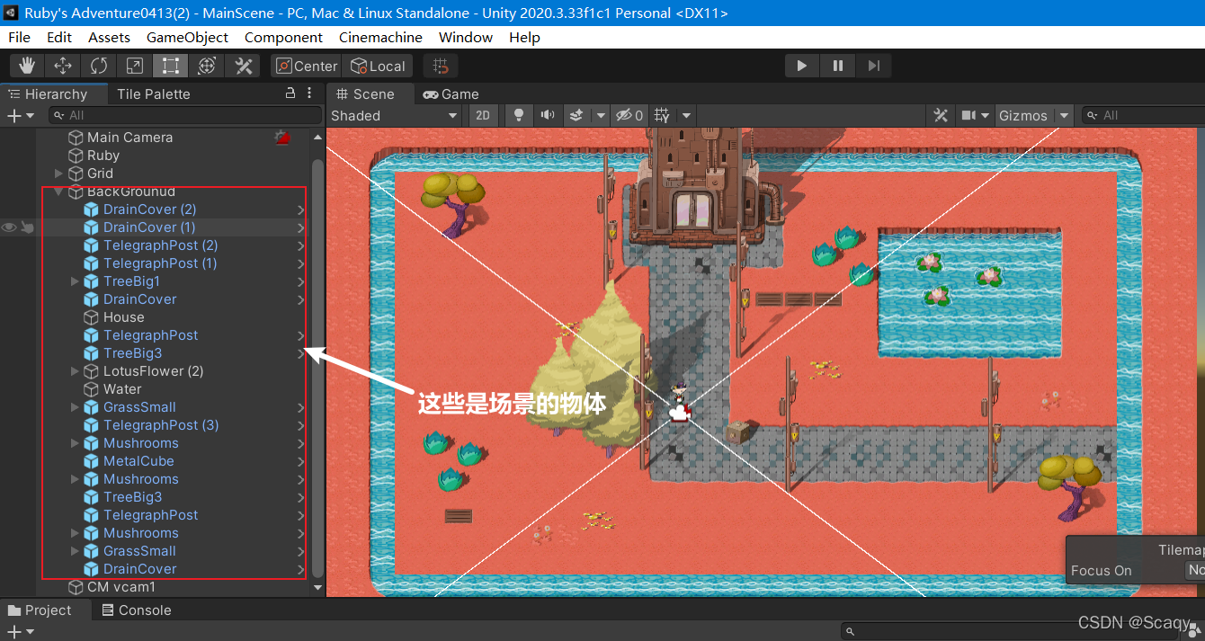Viewport: 1205px width, 641px height.
Task: Open the Assets menu
Action: [109, 37]
